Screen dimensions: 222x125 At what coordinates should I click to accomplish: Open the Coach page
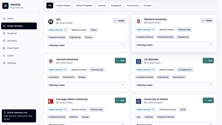[x=19, y=55]
